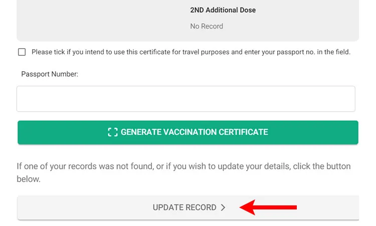
Task: Open the Update Record page
Action: (x=188, y=207)
